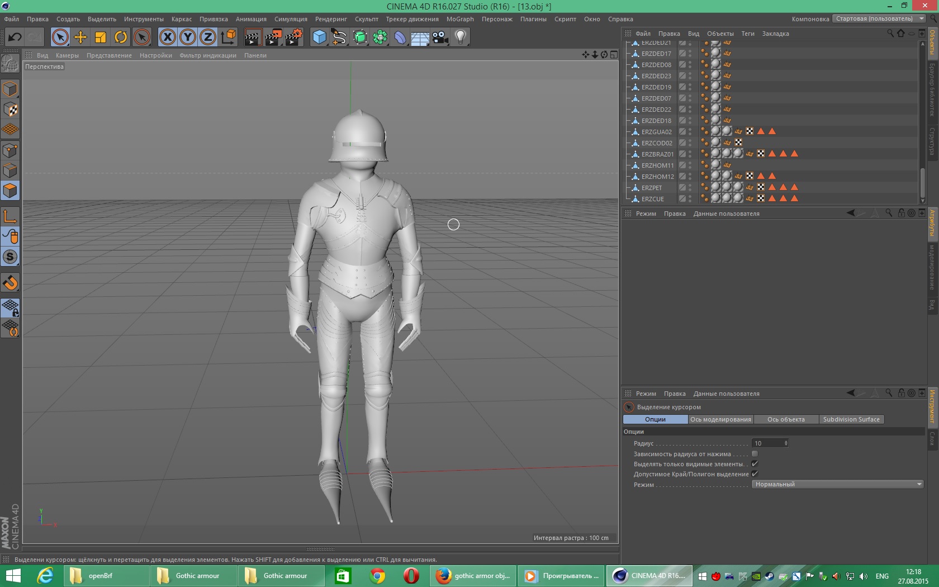This screenshot has height=587, width=939.
Task: Open the Рендеринг menu
Action: pyautogui.click(x=331, y=19)
